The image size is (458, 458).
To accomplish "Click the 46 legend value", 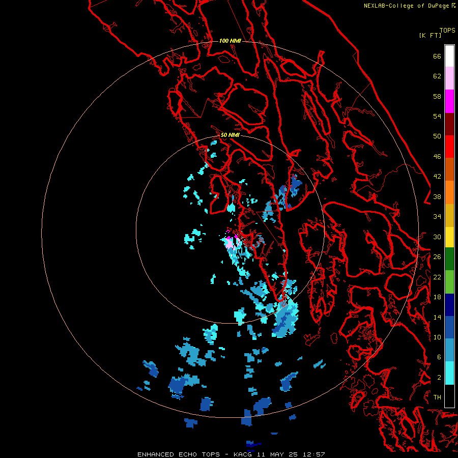I will pos(437,156).
